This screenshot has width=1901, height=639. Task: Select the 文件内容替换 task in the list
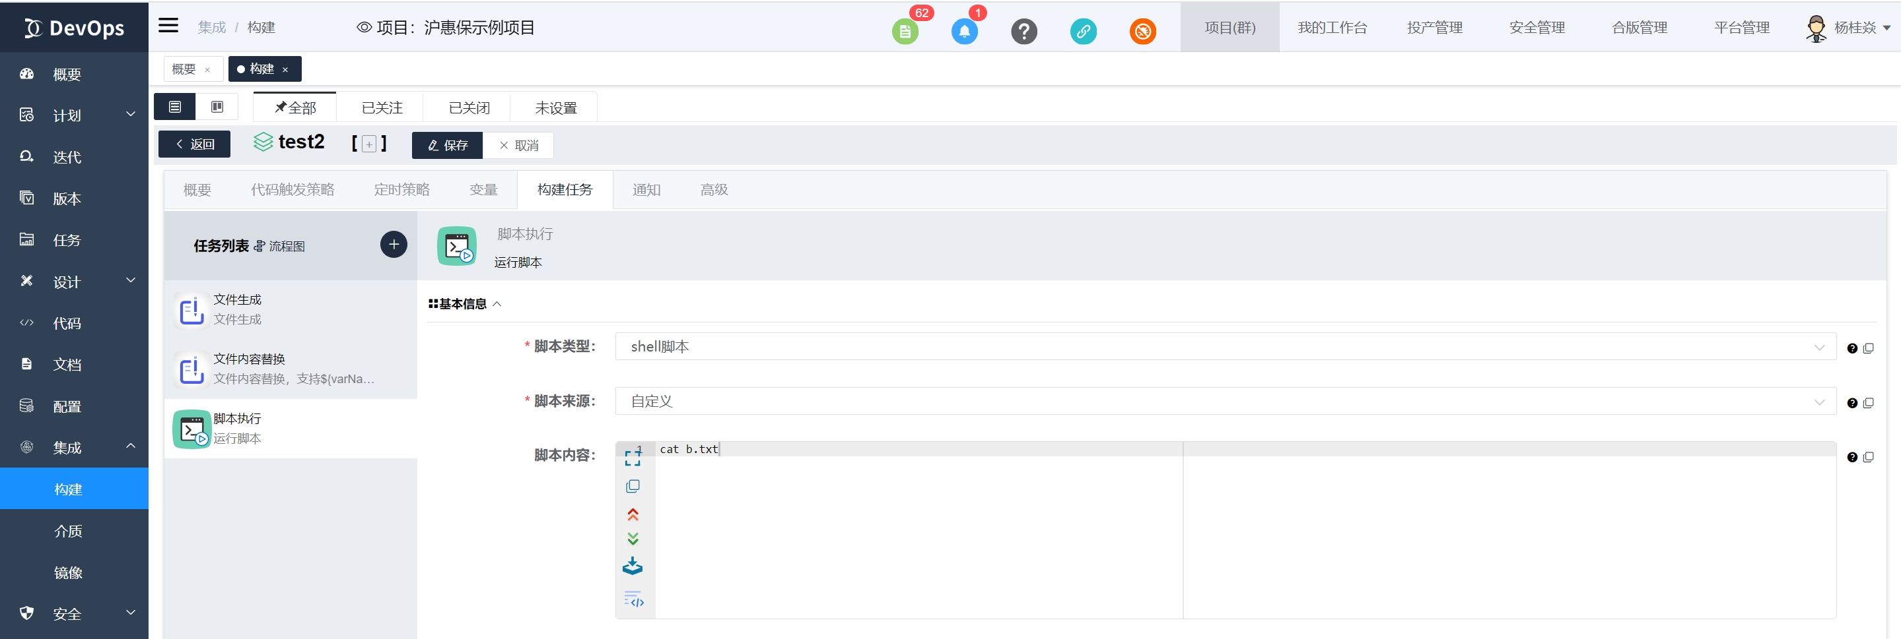click(291, 369)
